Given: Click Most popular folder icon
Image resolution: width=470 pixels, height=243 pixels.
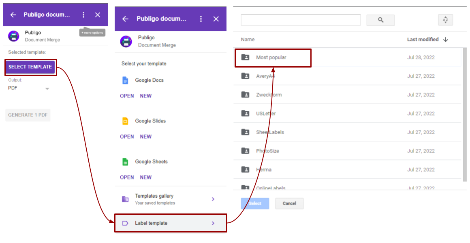Looking at the screenshot, I should pos(245,57).
